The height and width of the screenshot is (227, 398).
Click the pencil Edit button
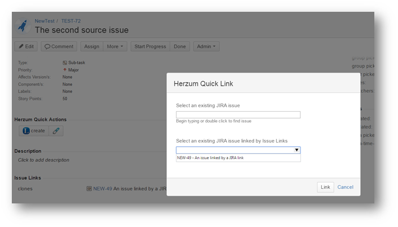coord(26,47)
